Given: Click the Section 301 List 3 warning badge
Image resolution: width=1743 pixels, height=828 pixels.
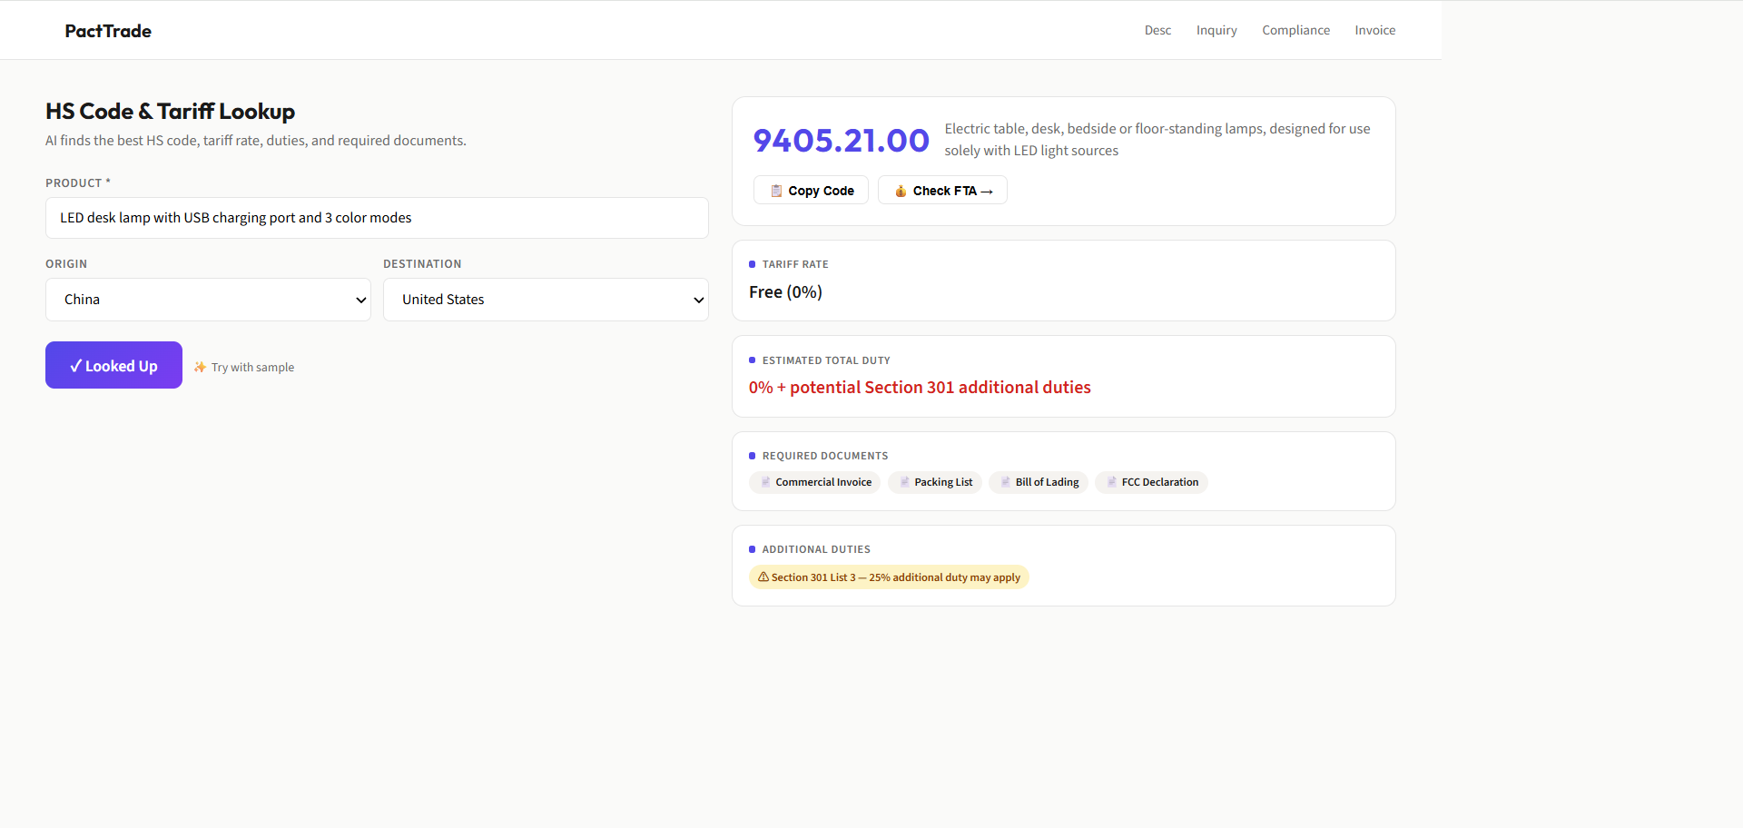Looking at the screenshot, I should [889, 577].
